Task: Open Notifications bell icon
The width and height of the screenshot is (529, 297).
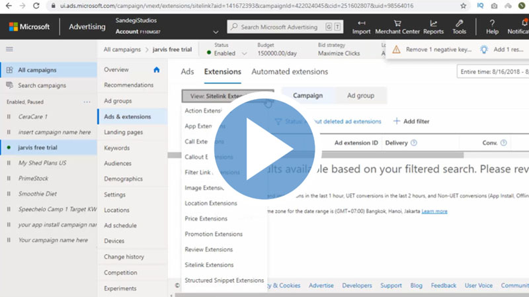Action: (524, 23)
